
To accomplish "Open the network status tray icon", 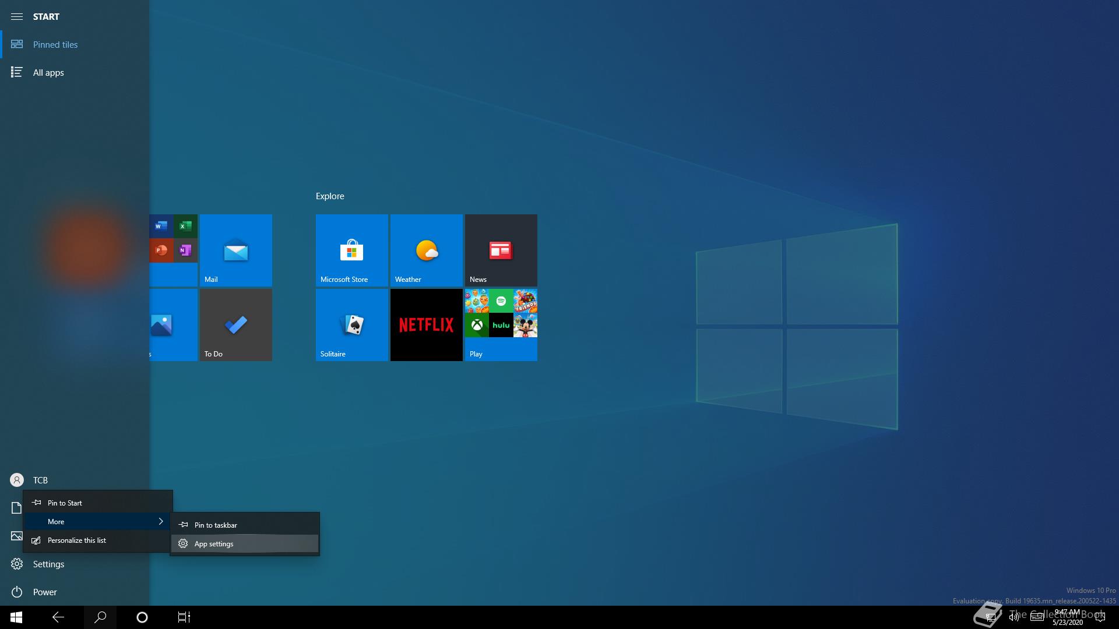I will tap(991, 617).
